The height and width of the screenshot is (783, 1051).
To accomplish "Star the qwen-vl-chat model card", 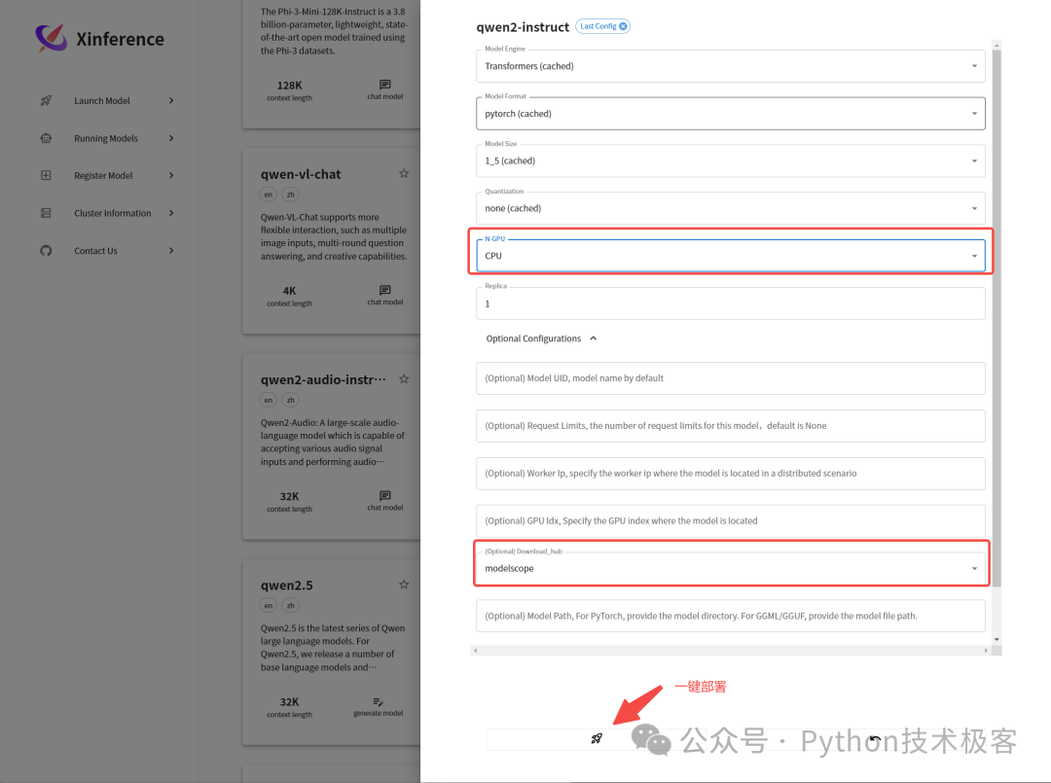I will (404, 173).
